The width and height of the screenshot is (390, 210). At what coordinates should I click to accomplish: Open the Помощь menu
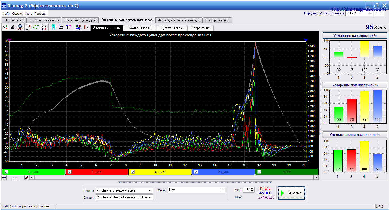click(40, 14)
